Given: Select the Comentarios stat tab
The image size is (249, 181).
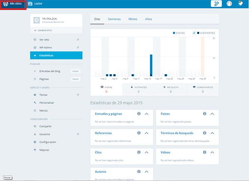Looking at the screenshot, I should pyautogui.click(x=203, y=89).
